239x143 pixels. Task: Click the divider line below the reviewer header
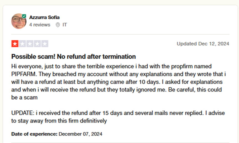120,34
